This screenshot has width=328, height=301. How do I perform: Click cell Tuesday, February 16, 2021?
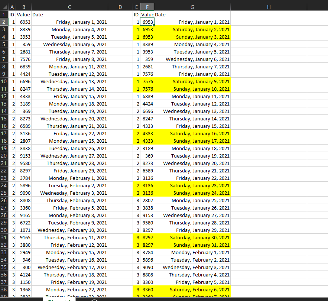[x=70, y=260]
